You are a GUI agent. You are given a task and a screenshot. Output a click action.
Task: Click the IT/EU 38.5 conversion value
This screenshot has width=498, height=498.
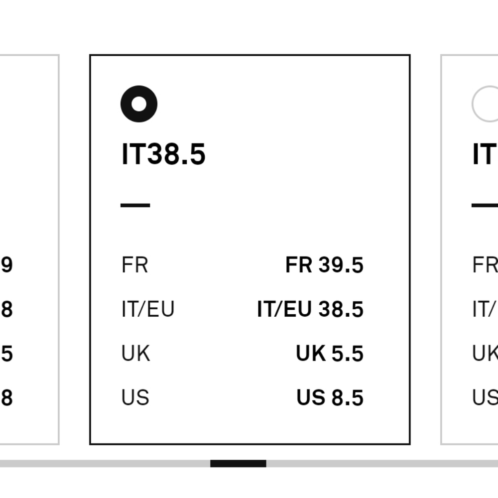pos(310,309)
